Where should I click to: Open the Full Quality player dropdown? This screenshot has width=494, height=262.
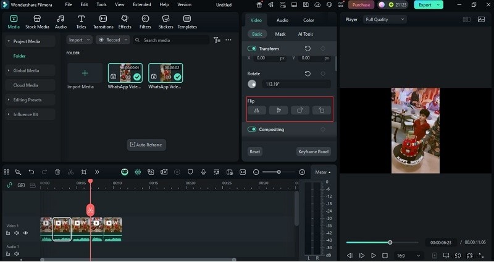click(384, 19)
